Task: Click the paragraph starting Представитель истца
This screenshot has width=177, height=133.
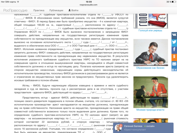Action: (71, 115)
